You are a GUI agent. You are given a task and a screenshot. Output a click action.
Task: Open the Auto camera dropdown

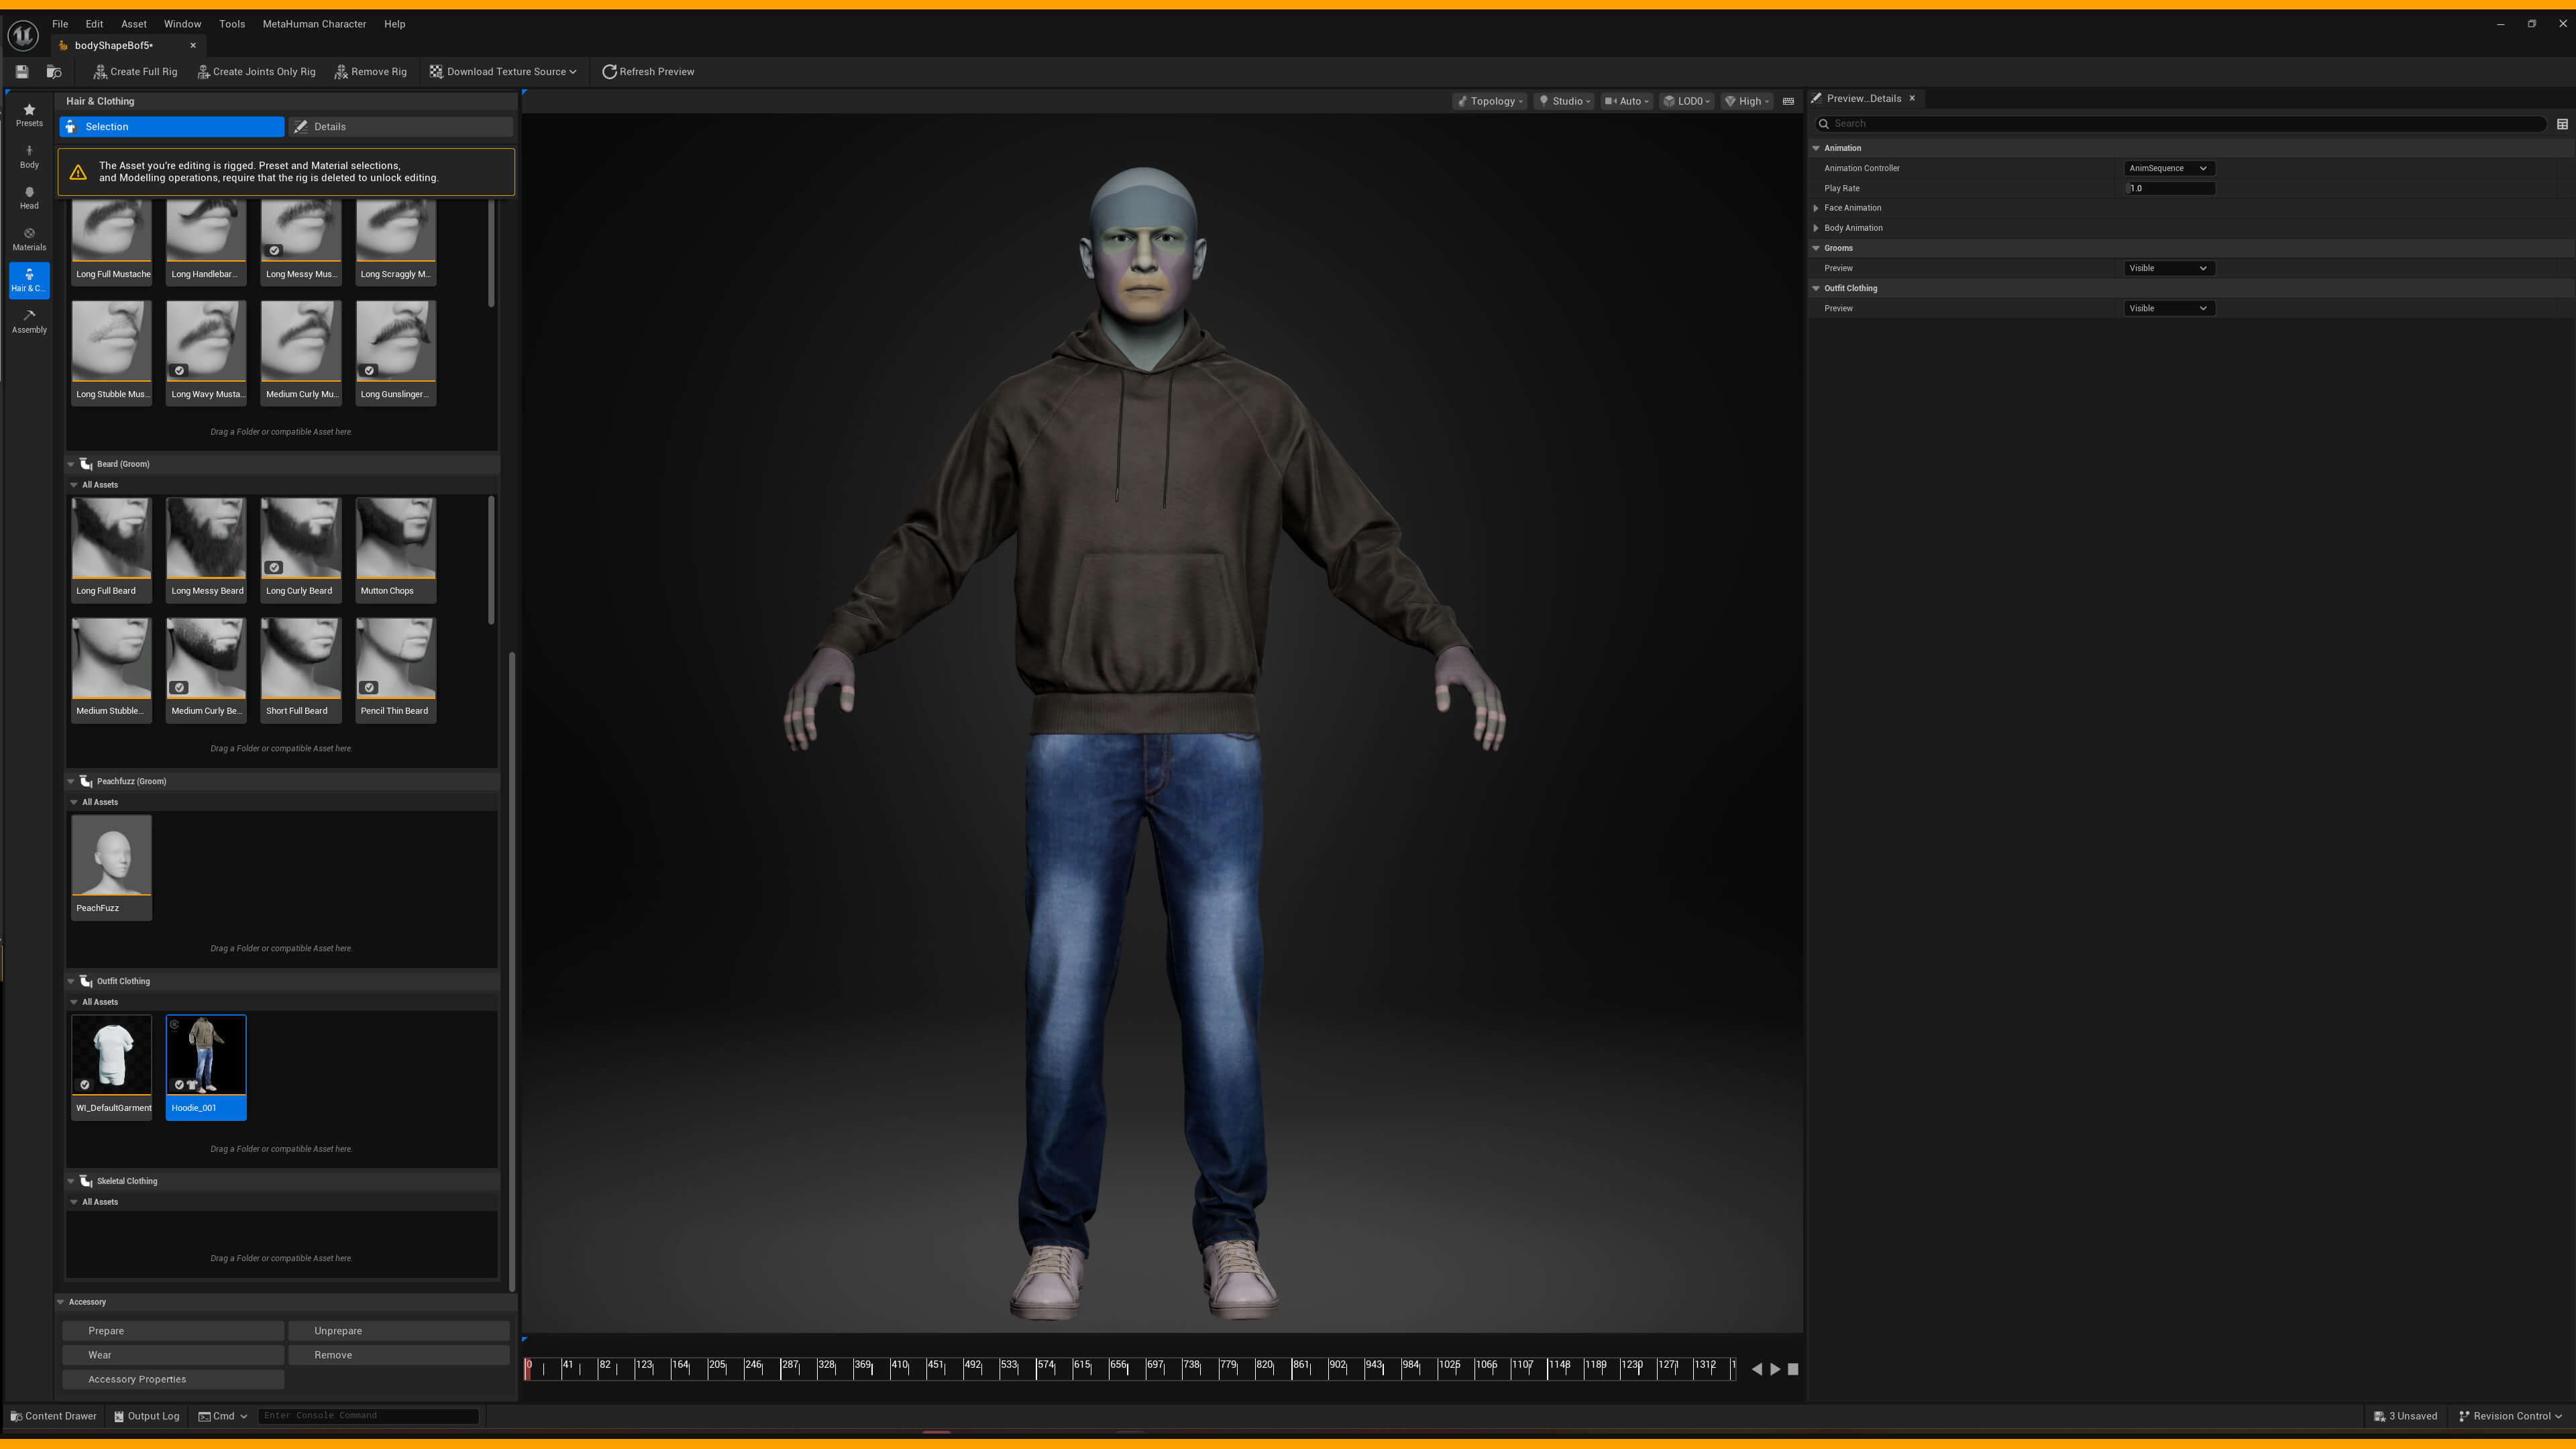pos(1626,101)
